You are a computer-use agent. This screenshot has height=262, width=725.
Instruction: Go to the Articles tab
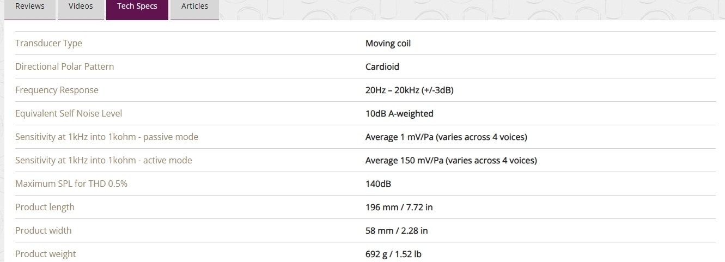[x=194, y=7]
